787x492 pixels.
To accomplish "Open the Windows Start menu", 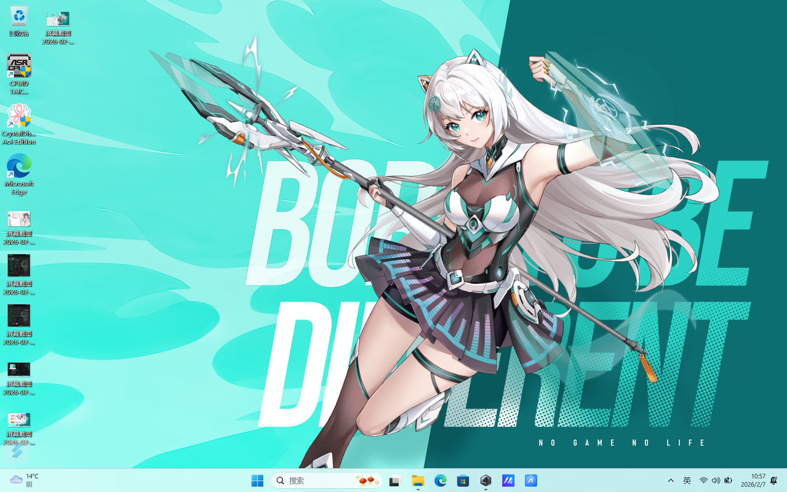I will point(257,480).
